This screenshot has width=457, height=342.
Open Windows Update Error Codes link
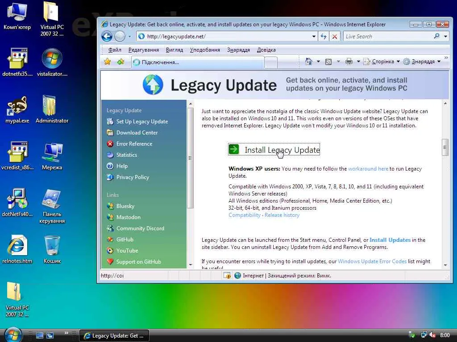tap(372, 261)
